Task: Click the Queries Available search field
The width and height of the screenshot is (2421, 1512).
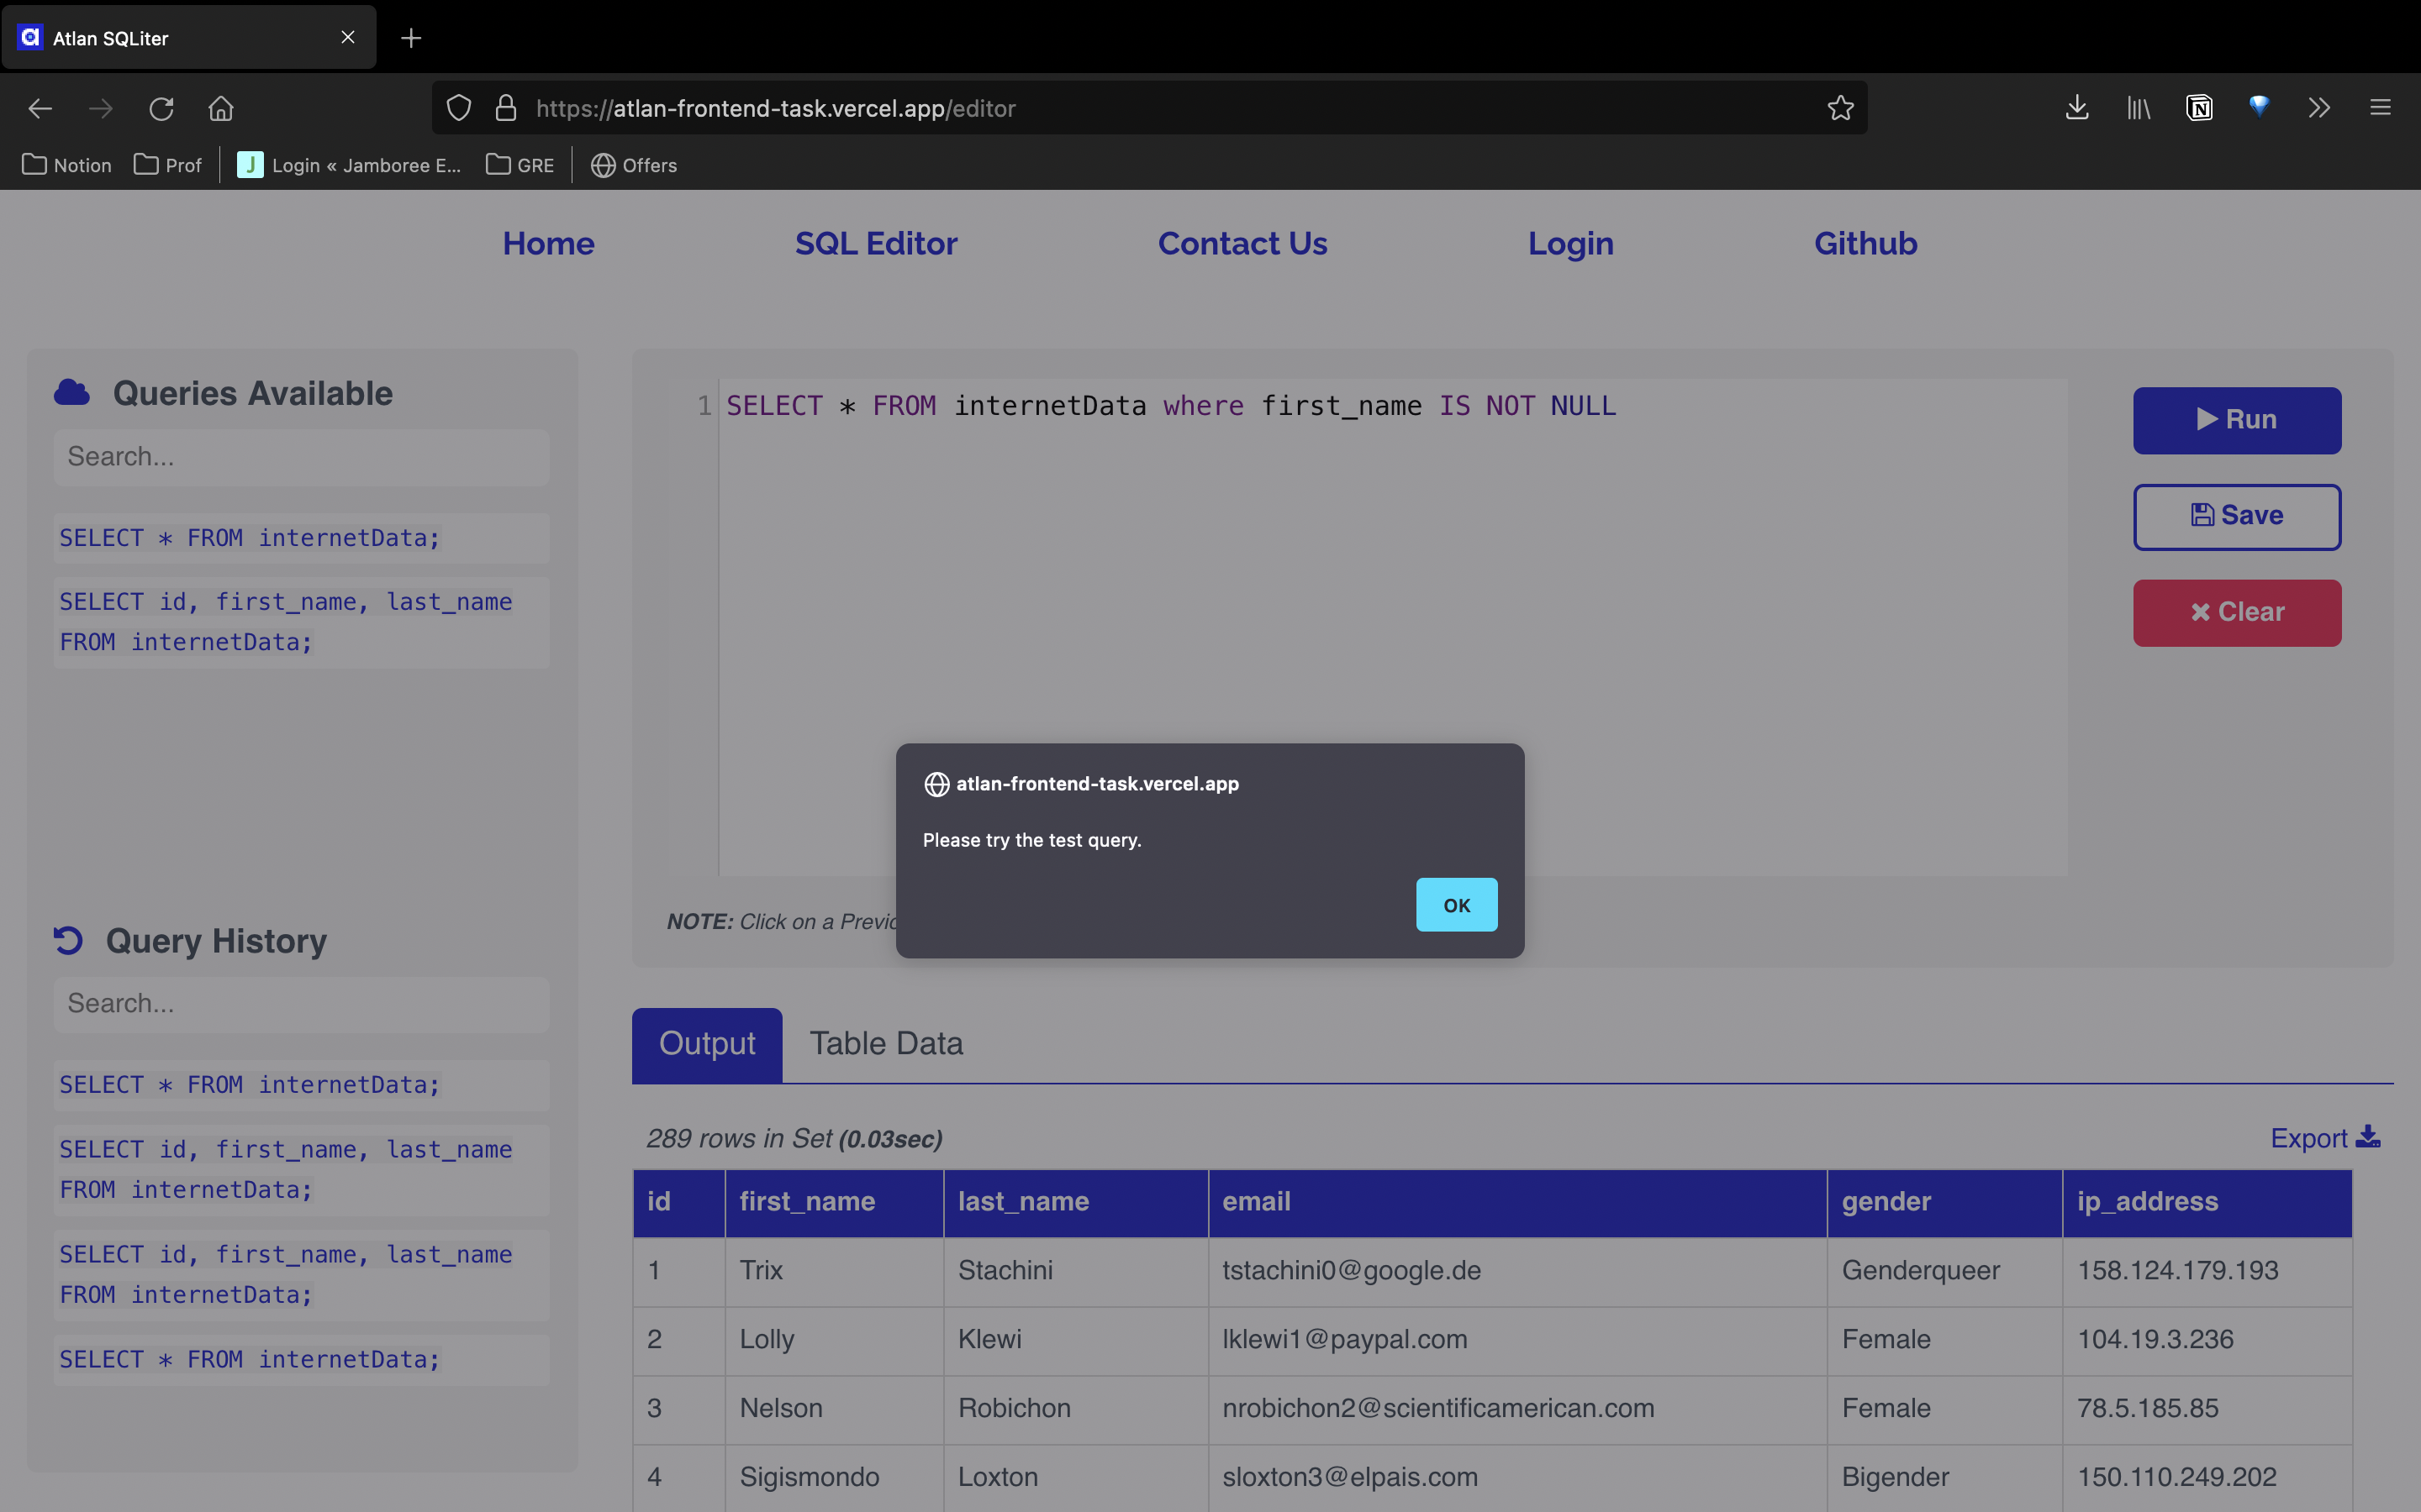Action: [x=300, y=456]
